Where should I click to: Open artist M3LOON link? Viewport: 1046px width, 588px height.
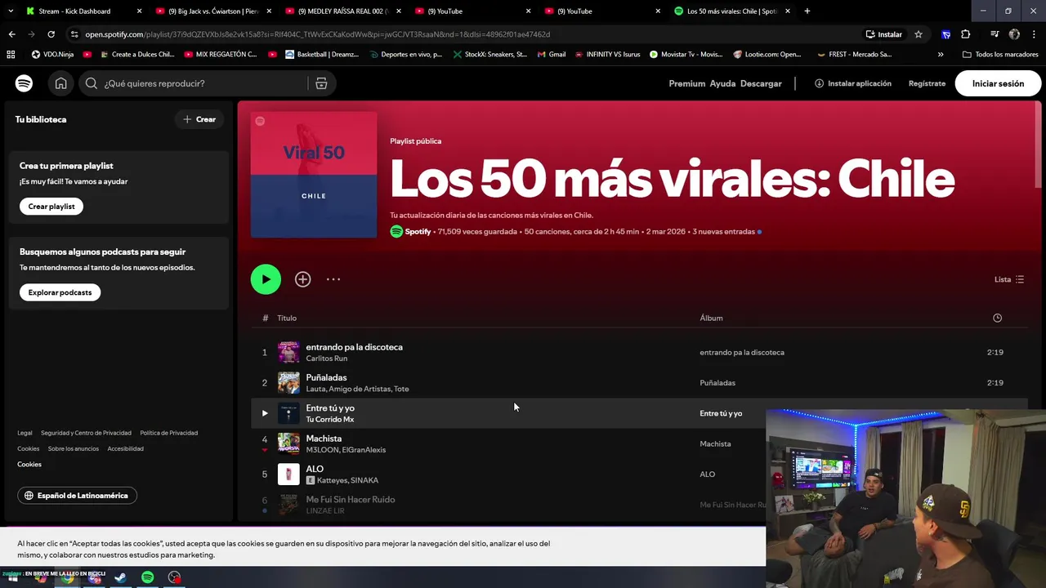323,450
